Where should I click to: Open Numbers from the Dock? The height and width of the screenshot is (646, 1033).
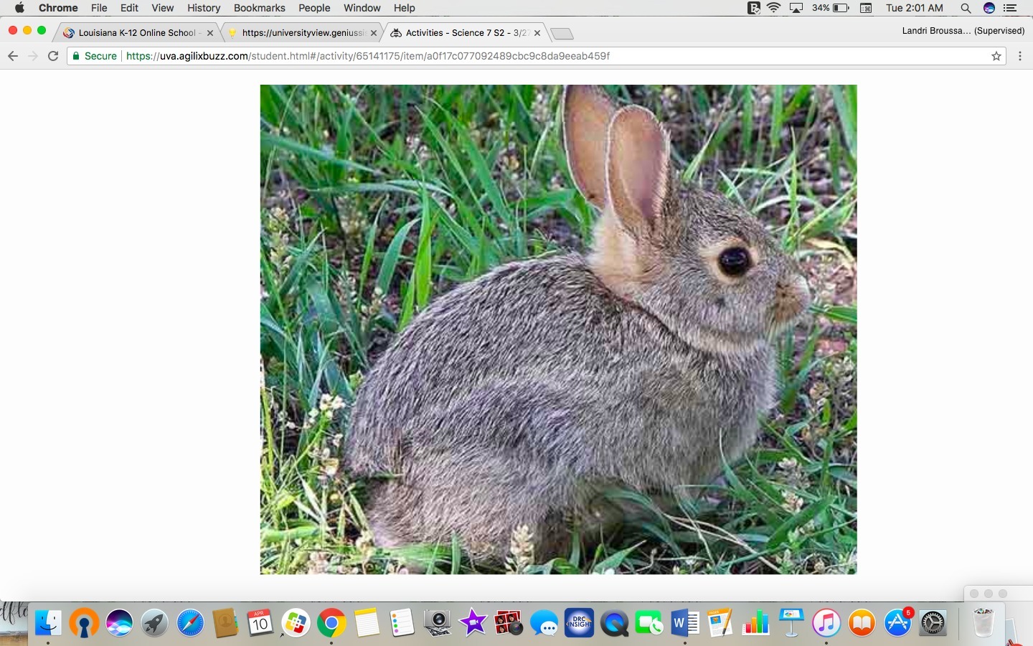[755, 623]
